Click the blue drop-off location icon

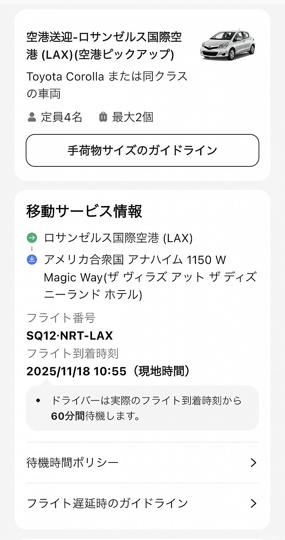pos(32,260)
